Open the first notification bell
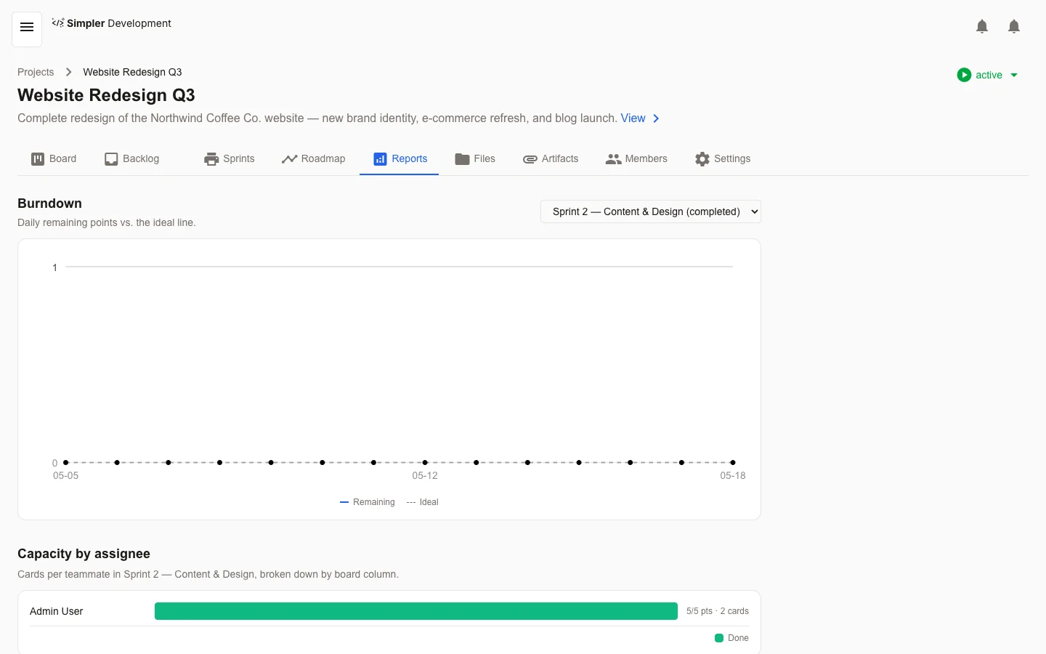 [x=982, y=27]
